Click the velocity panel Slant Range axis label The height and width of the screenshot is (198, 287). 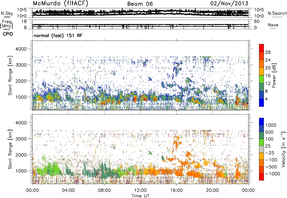click(x=10, y=149)
